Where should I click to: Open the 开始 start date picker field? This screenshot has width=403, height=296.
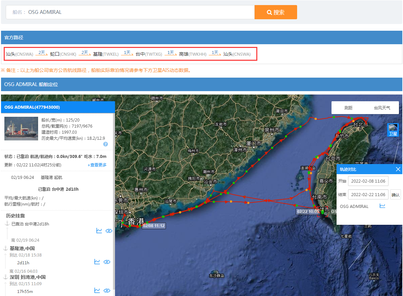(368, 181)
